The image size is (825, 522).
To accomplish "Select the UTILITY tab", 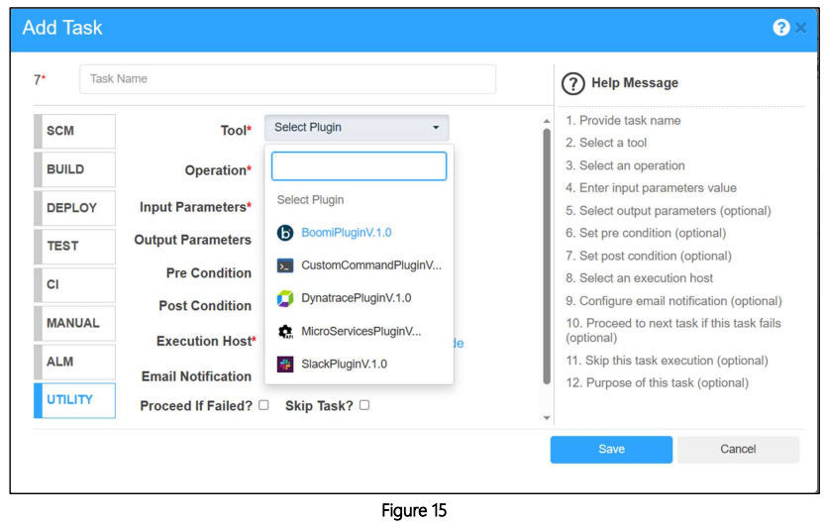I will 76,400.
